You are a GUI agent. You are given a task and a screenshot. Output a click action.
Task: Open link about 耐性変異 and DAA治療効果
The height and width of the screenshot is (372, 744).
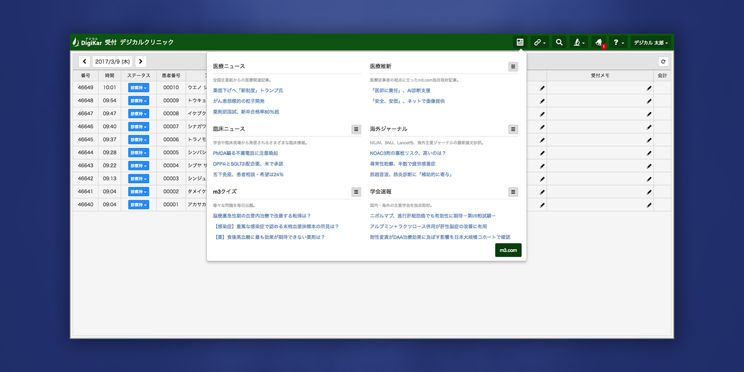[x=440, y=238]
